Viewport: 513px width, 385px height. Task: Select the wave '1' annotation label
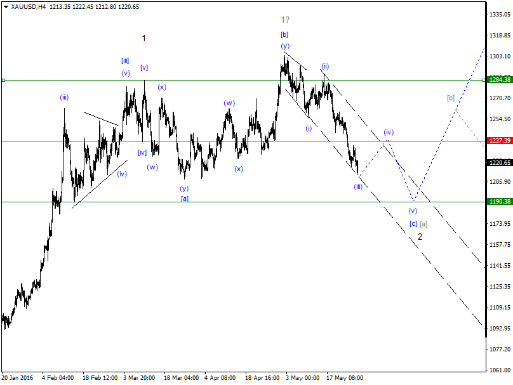coord(143,39)
